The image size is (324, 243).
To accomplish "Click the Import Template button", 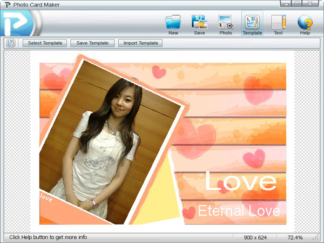I will pyautogui.click(x=141, y=43).
